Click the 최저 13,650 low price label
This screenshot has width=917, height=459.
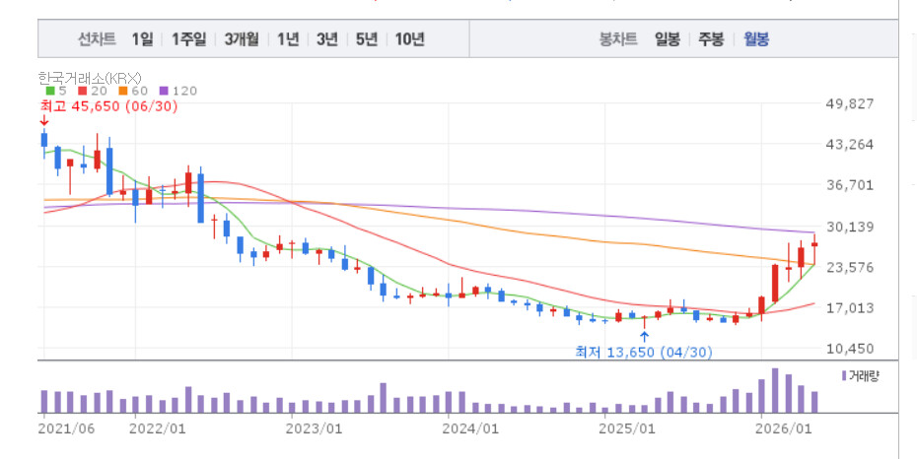tap(644, 352)
